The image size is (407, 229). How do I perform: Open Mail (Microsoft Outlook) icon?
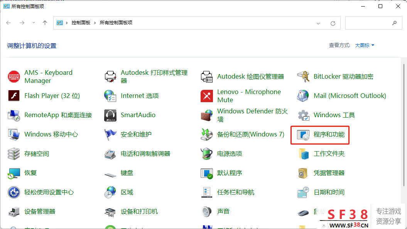(x=303, y=96)
